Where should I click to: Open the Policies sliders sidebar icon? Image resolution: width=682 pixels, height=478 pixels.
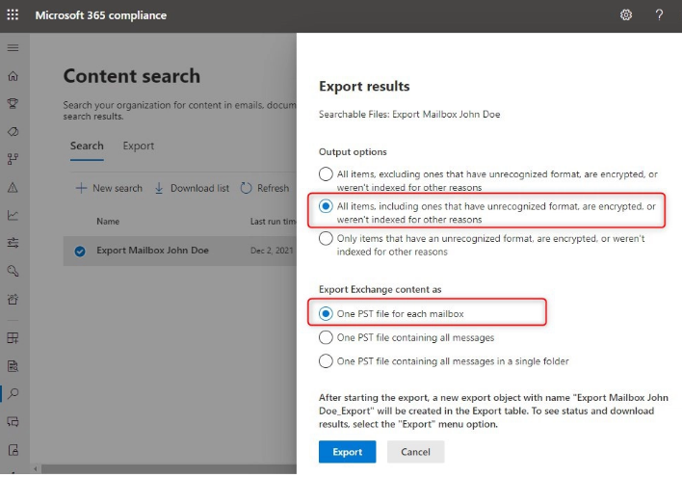coord(13,243)
